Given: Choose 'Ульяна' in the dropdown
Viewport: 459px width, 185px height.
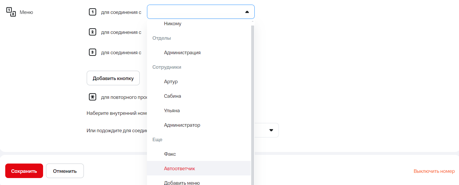Looking at the screenshot, I should (x=172, y=110).
